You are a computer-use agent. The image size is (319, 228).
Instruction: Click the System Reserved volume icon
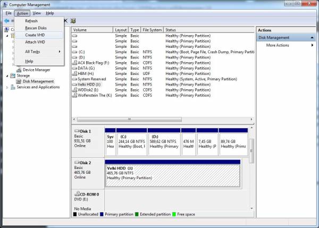[75, 79]
